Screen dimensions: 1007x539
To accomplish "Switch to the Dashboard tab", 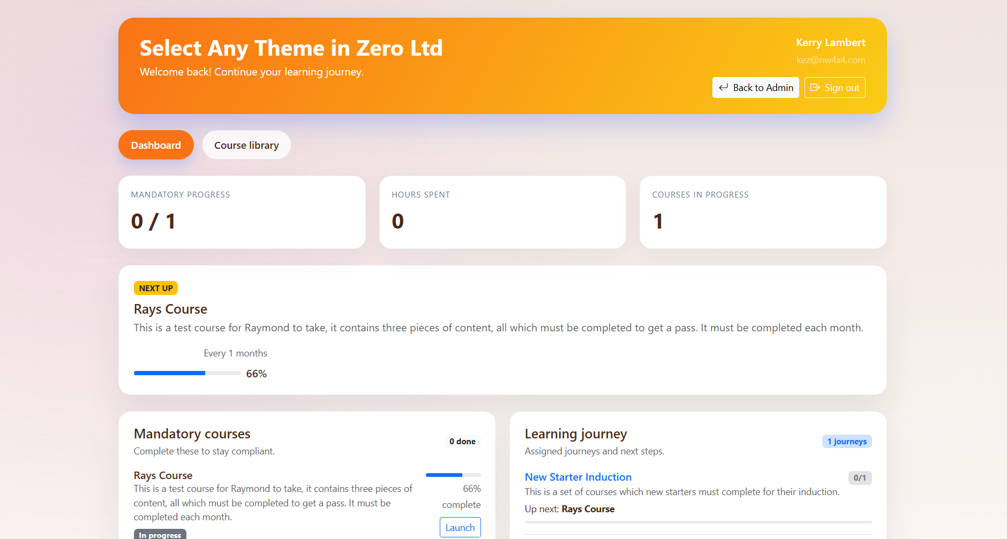I will pyautogui.click(x=156, y=145).
